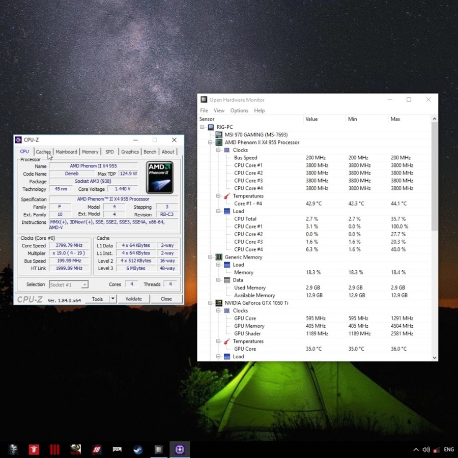The image size is (458, 458).
Task: Collapse the Generic Memory Load node
Action: 218,265
